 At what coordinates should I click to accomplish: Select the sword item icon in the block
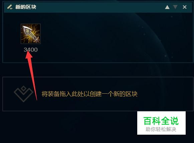pyautogui.click(x=31, y=34)
